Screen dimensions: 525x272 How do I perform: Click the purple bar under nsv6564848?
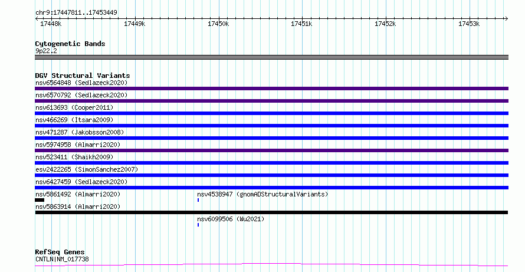(271, 89)
